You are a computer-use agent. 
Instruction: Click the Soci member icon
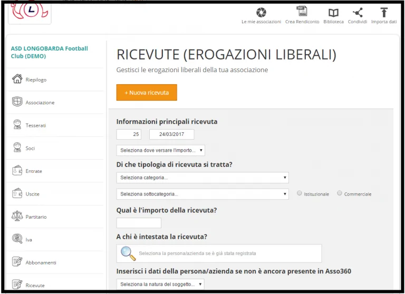point(17,147)
